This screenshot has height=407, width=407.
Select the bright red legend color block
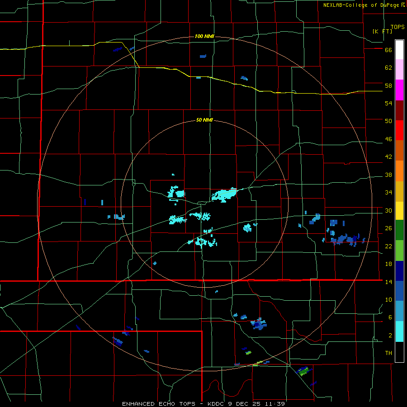point(399,130)
